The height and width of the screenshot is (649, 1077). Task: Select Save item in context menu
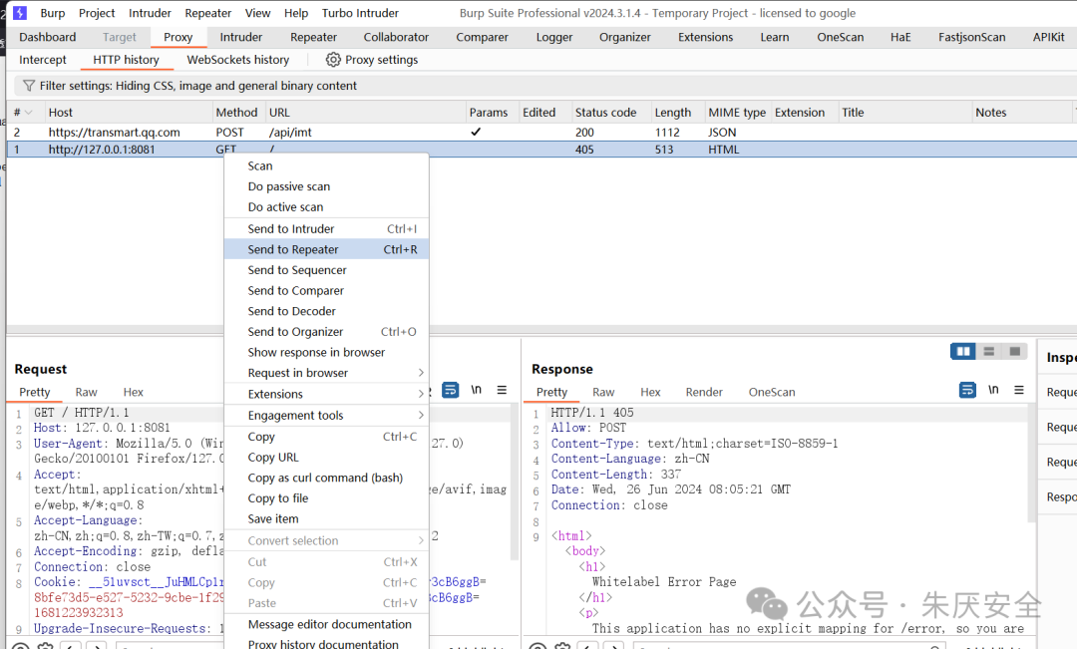tap(326, 519)
